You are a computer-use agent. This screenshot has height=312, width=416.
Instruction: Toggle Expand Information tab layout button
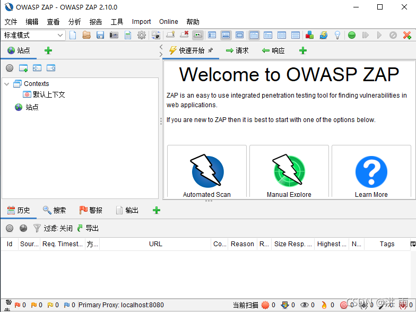click(x=226, y=35)
